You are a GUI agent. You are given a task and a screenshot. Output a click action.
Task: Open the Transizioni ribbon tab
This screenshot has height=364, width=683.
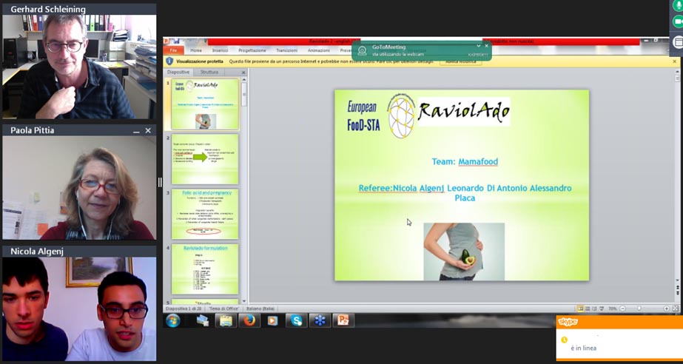286,50
